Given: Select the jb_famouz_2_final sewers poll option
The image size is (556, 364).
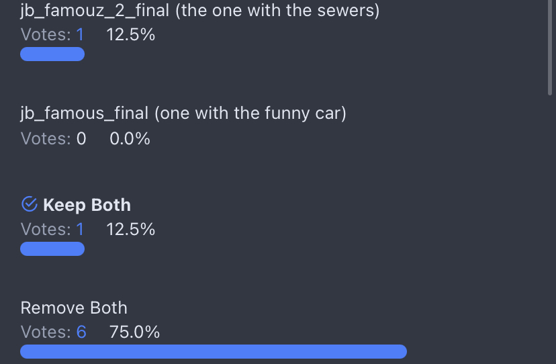Looking at the screenshot, I should tap(199, 11).
